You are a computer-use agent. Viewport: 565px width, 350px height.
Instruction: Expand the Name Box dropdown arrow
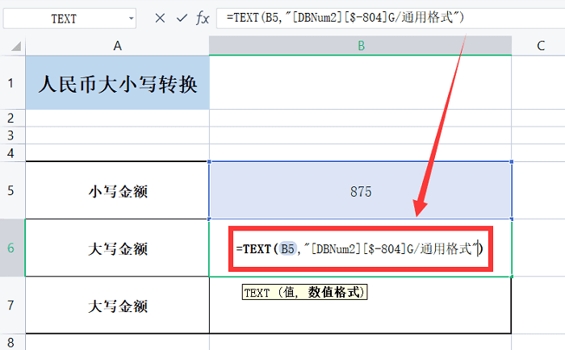[x=131, y=18]
